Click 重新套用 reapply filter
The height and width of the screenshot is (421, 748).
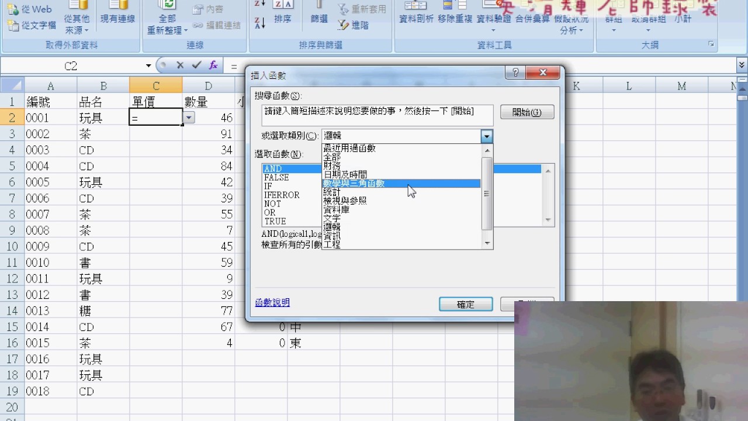click(362, 9)
